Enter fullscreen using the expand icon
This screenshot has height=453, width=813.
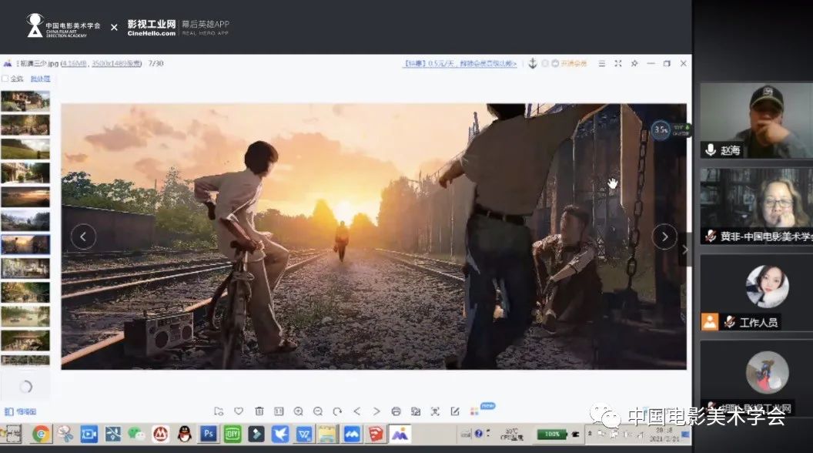click(x=617, y=63)
